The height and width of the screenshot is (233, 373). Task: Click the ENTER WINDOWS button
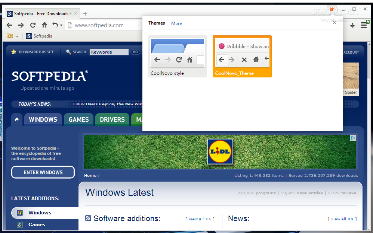tap(43, 172)
